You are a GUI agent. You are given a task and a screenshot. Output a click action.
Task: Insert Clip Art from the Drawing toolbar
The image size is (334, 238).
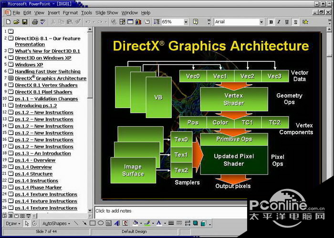click(x=125, y=223)
